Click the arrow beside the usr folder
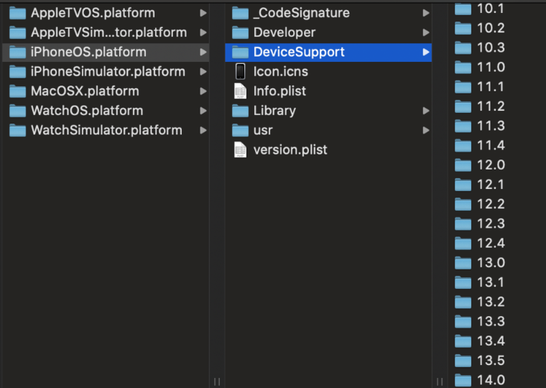546x388 pixels. [426, 130]
